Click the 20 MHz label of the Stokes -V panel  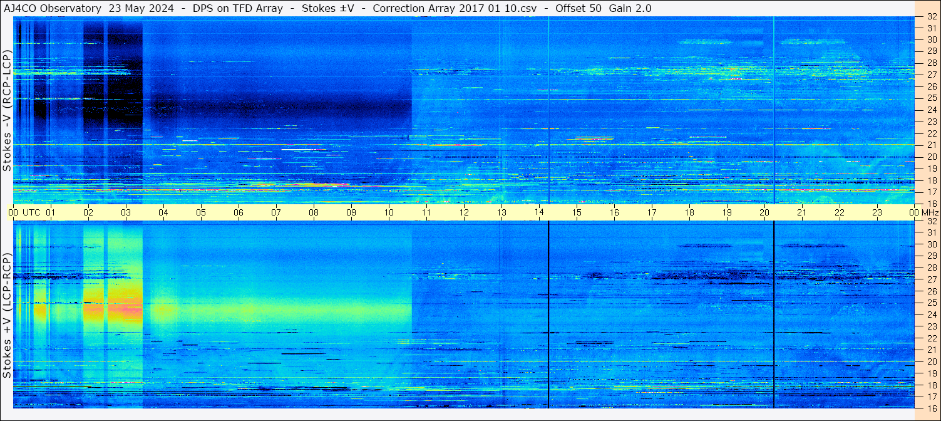click(931, 157)
